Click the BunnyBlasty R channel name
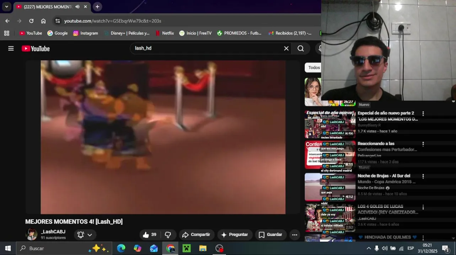The image size is (456, 255). click(x=369, y=125)
